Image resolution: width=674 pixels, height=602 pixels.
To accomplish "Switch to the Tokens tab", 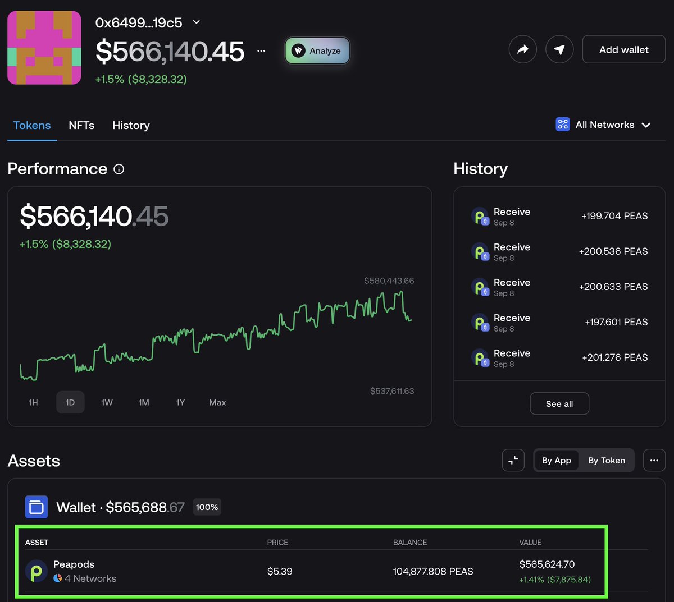I will tap(32, 125).
